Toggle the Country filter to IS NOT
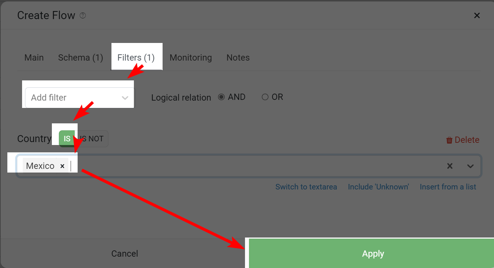 92,139
